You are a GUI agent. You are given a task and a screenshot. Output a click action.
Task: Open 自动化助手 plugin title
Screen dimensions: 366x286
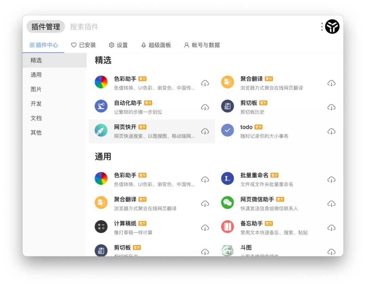[x=128, y=103]
